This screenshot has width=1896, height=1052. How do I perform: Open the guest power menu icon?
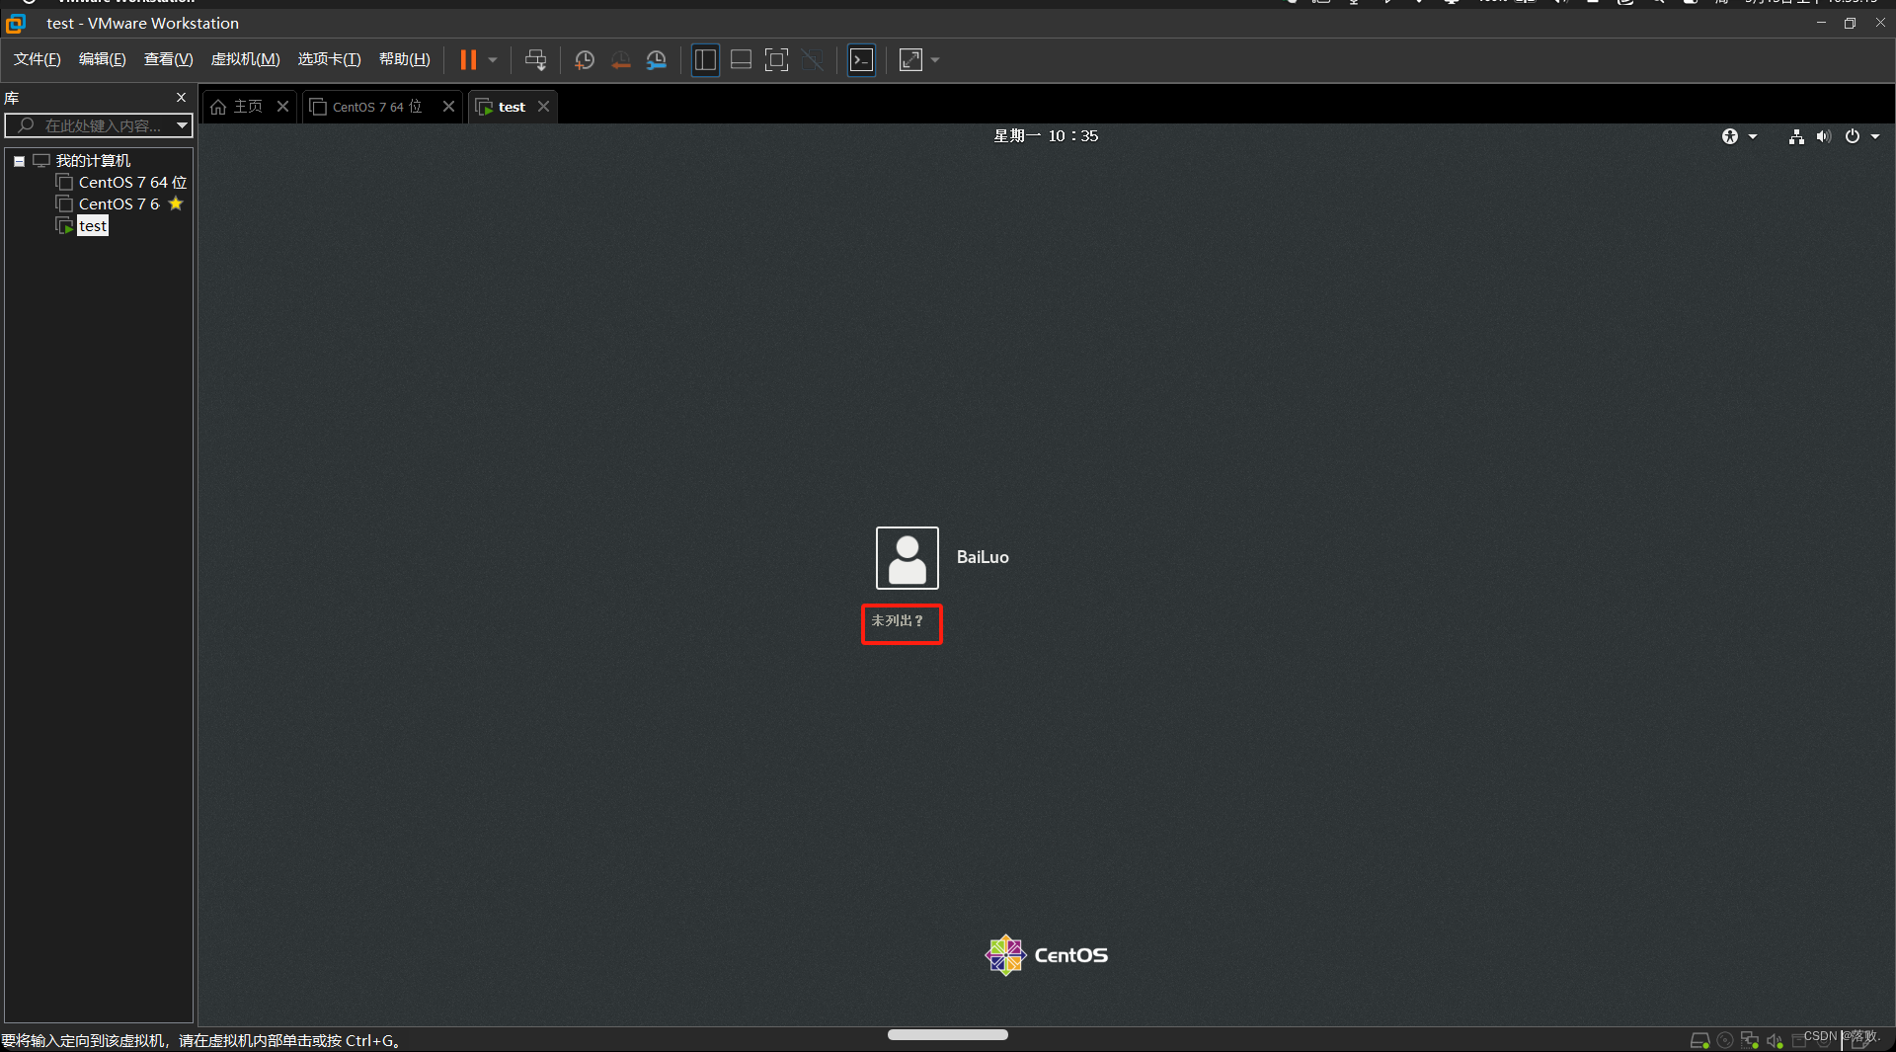tap(1853, 136)
